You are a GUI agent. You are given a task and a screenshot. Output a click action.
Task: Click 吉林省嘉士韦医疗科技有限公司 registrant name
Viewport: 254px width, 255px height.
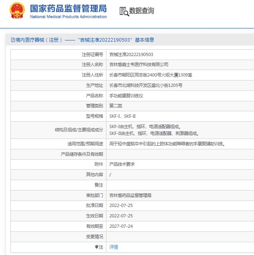coord(139,64)
